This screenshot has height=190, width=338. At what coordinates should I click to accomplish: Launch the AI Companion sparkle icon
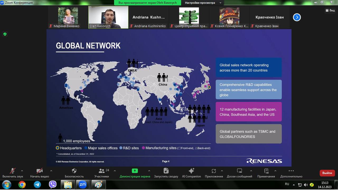[191, 171]
